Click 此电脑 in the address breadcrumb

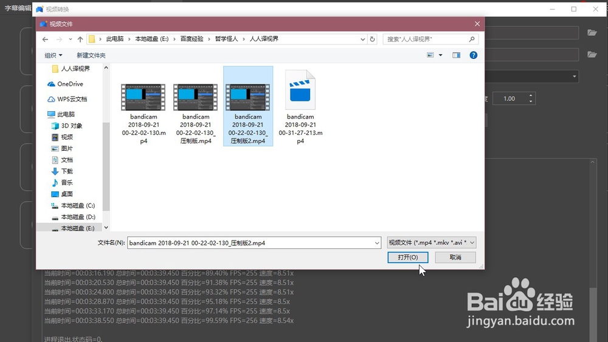coord(115,39)
